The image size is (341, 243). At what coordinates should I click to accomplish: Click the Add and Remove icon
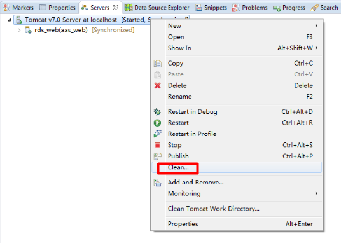(x=157, y=183)
